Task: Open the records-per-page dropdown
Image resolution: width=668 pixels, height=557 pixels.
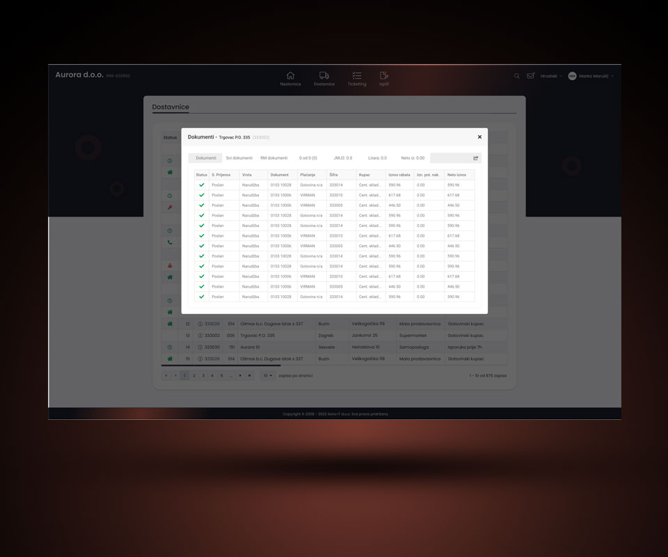Action: pyautogui.click(x=267, y=375)
